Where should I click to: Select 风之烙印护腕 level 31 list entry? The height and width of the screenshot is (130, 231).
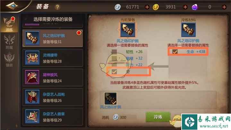click(53, 38)
